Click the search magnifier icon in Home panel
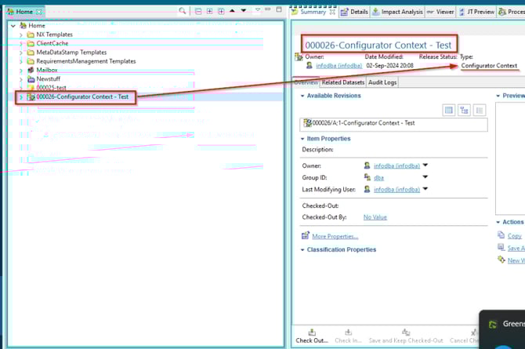The height and width of the screenshot is (349, 525). click(x=183, y=11)
